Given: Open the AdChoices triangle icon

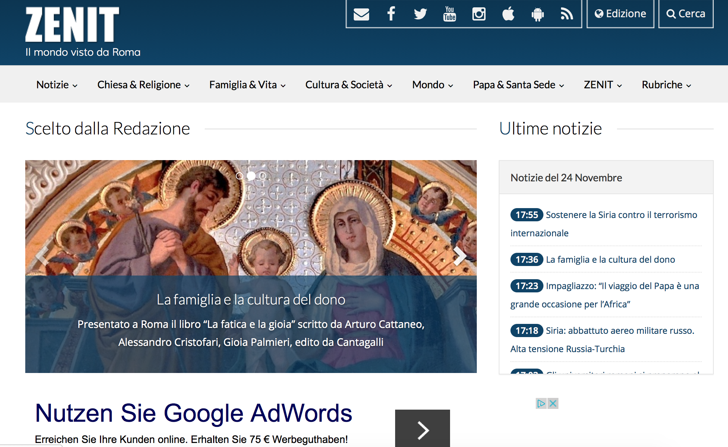Looking at the screenshot, I should [x=541, y=403].
